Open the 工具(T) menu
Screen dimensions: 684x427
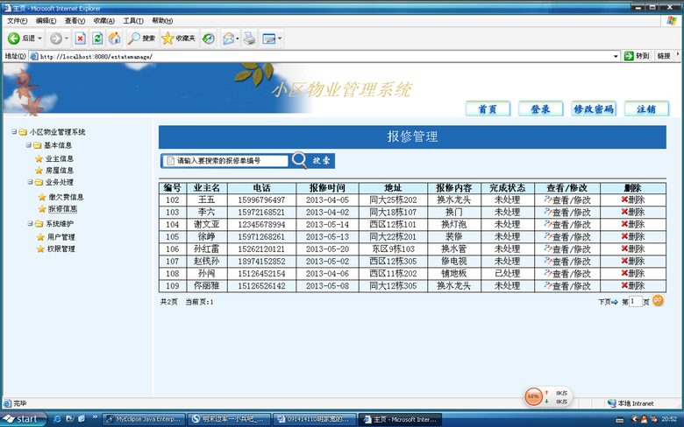coord(133,20)
